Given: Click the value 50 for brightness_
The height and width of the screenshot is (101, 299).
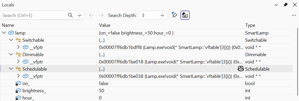Looking at the screenshot, I should pos(102,91).
